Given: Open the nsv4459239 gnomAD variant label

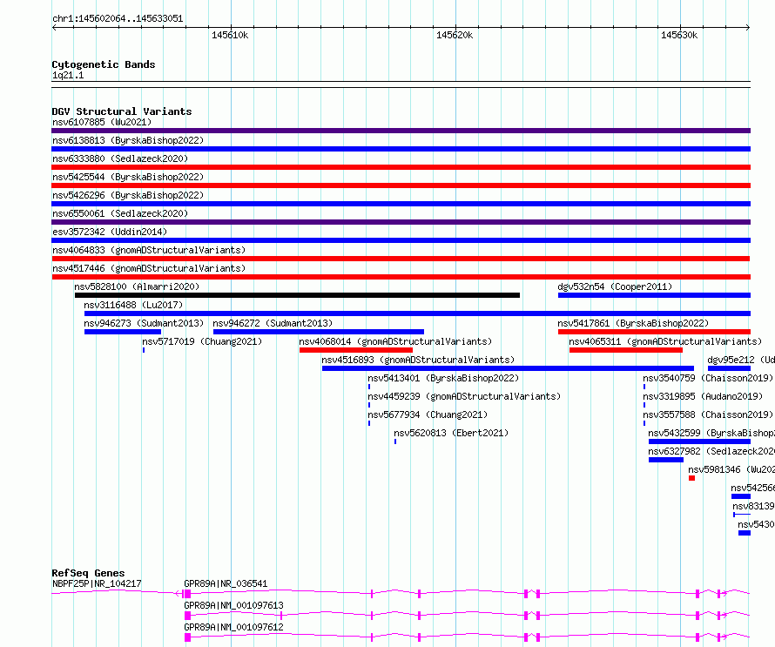Looking at the screenshot, I should point(464,396).
